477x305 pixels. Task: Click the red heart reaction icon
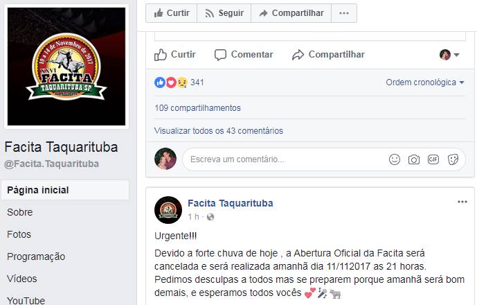(171, 82)
